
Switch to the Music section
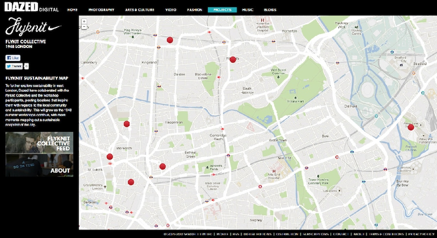(x=248, y=10)
